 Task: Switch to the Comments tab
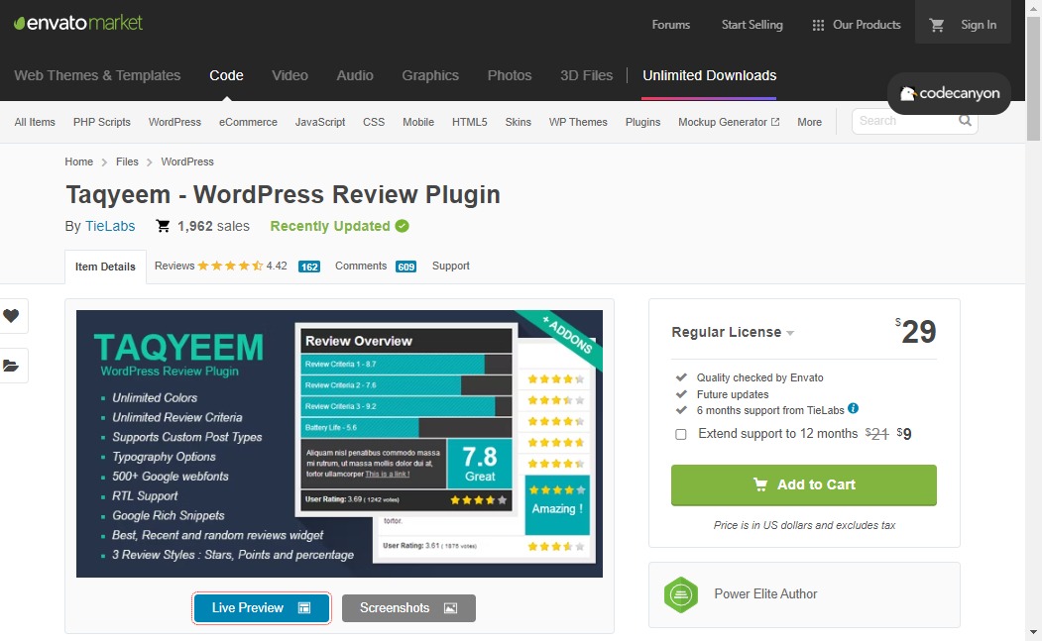click(361, 266)
